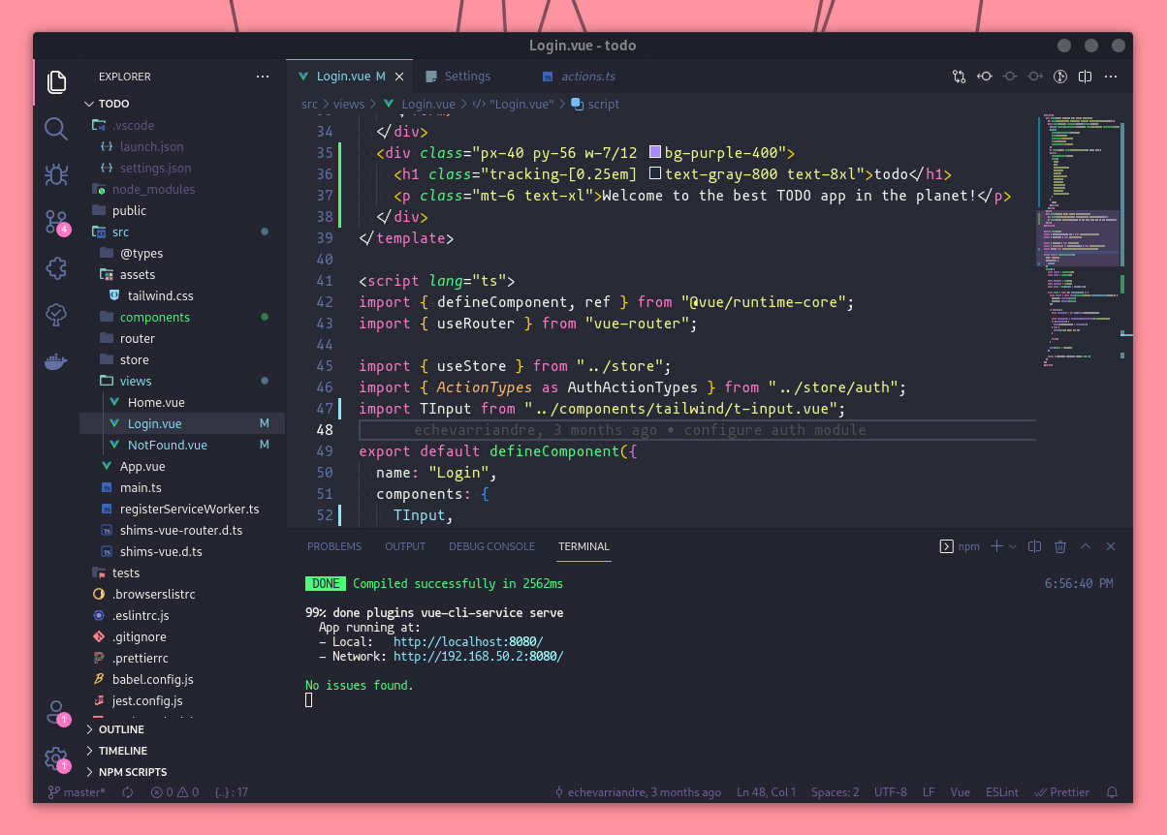Split the editor to the right
The height and width of the screenshot is (835, 1167).
pyautogui.click(x=1086, y=77)
